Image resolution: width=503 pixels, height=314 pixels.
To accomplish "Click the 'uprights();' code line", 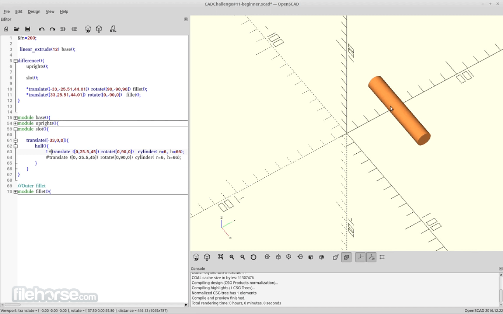I will click(37, 66).
